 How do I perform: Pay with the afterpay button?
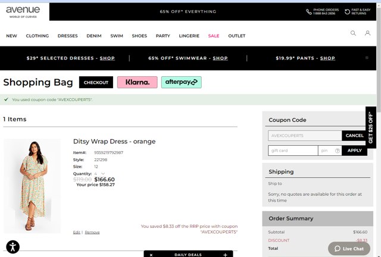click(181, 82)
